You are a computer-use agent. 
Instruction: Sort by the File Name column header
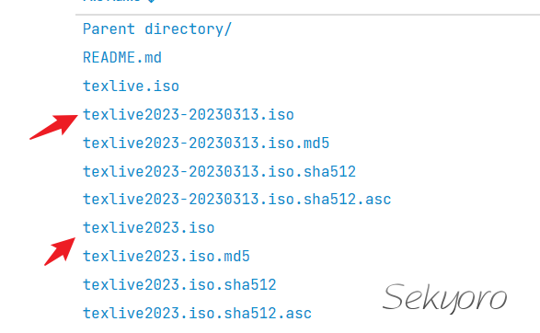(x=112, y=1)
